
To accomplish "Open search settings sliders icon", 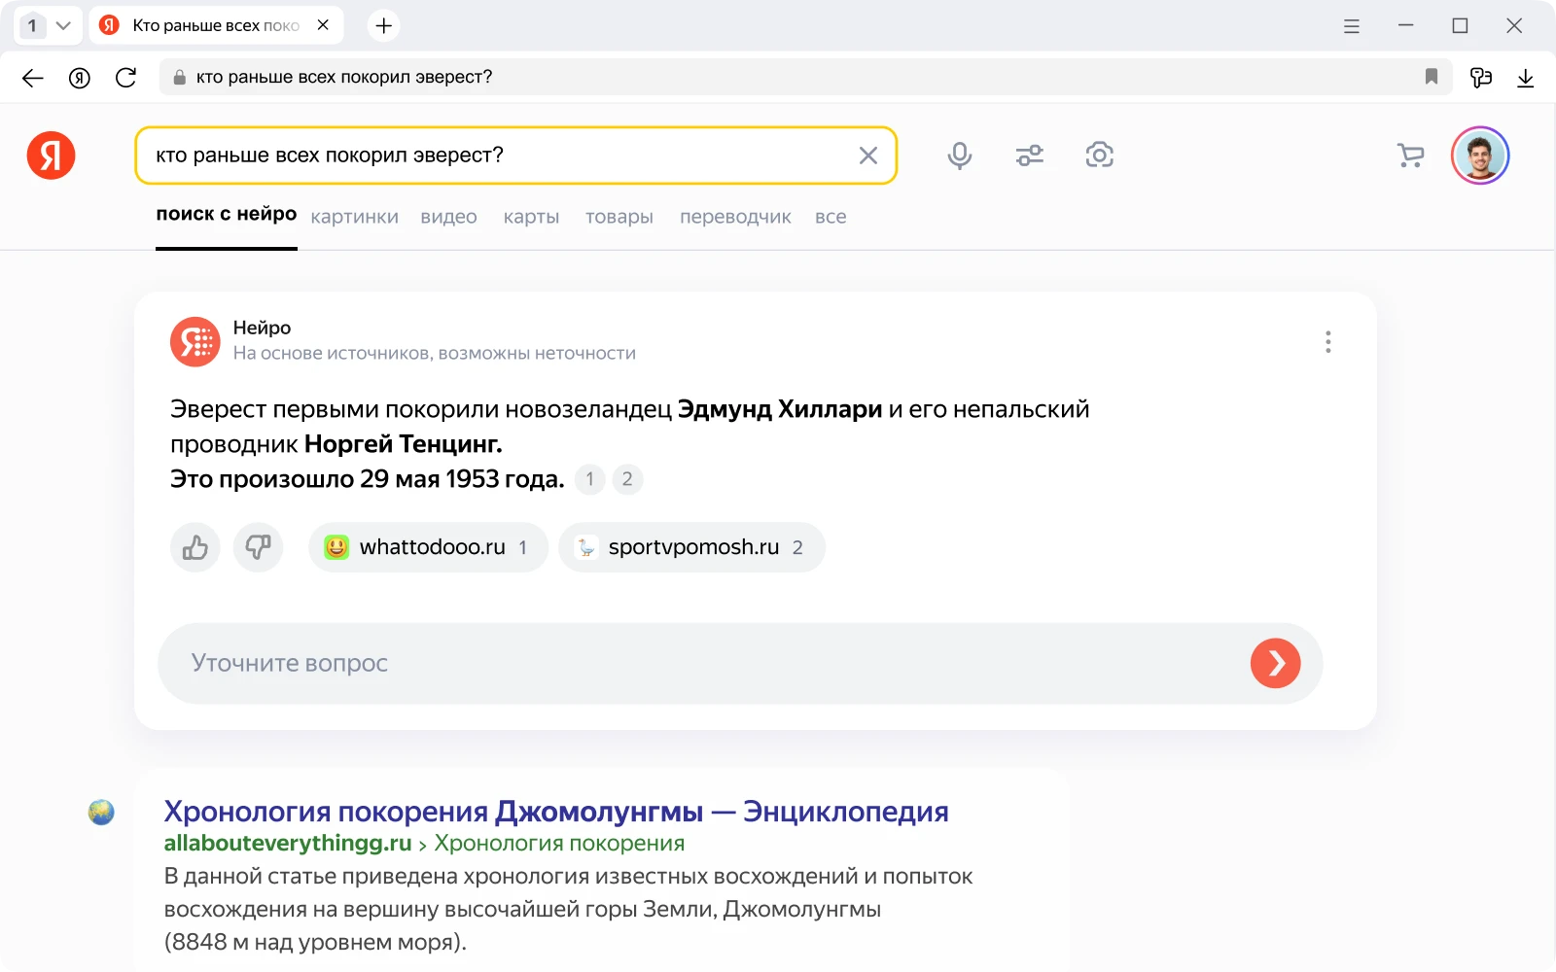I will [x=1030, y=156].
